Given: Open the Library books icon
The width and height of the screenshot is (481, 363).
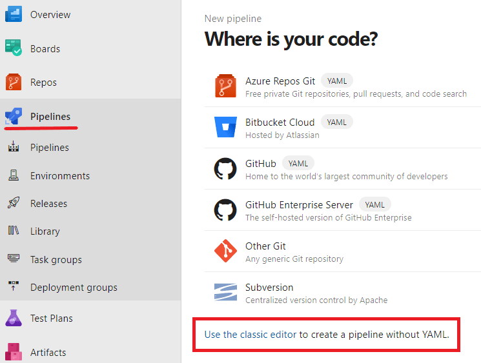Looking at the screenshot, I should 14,231.
